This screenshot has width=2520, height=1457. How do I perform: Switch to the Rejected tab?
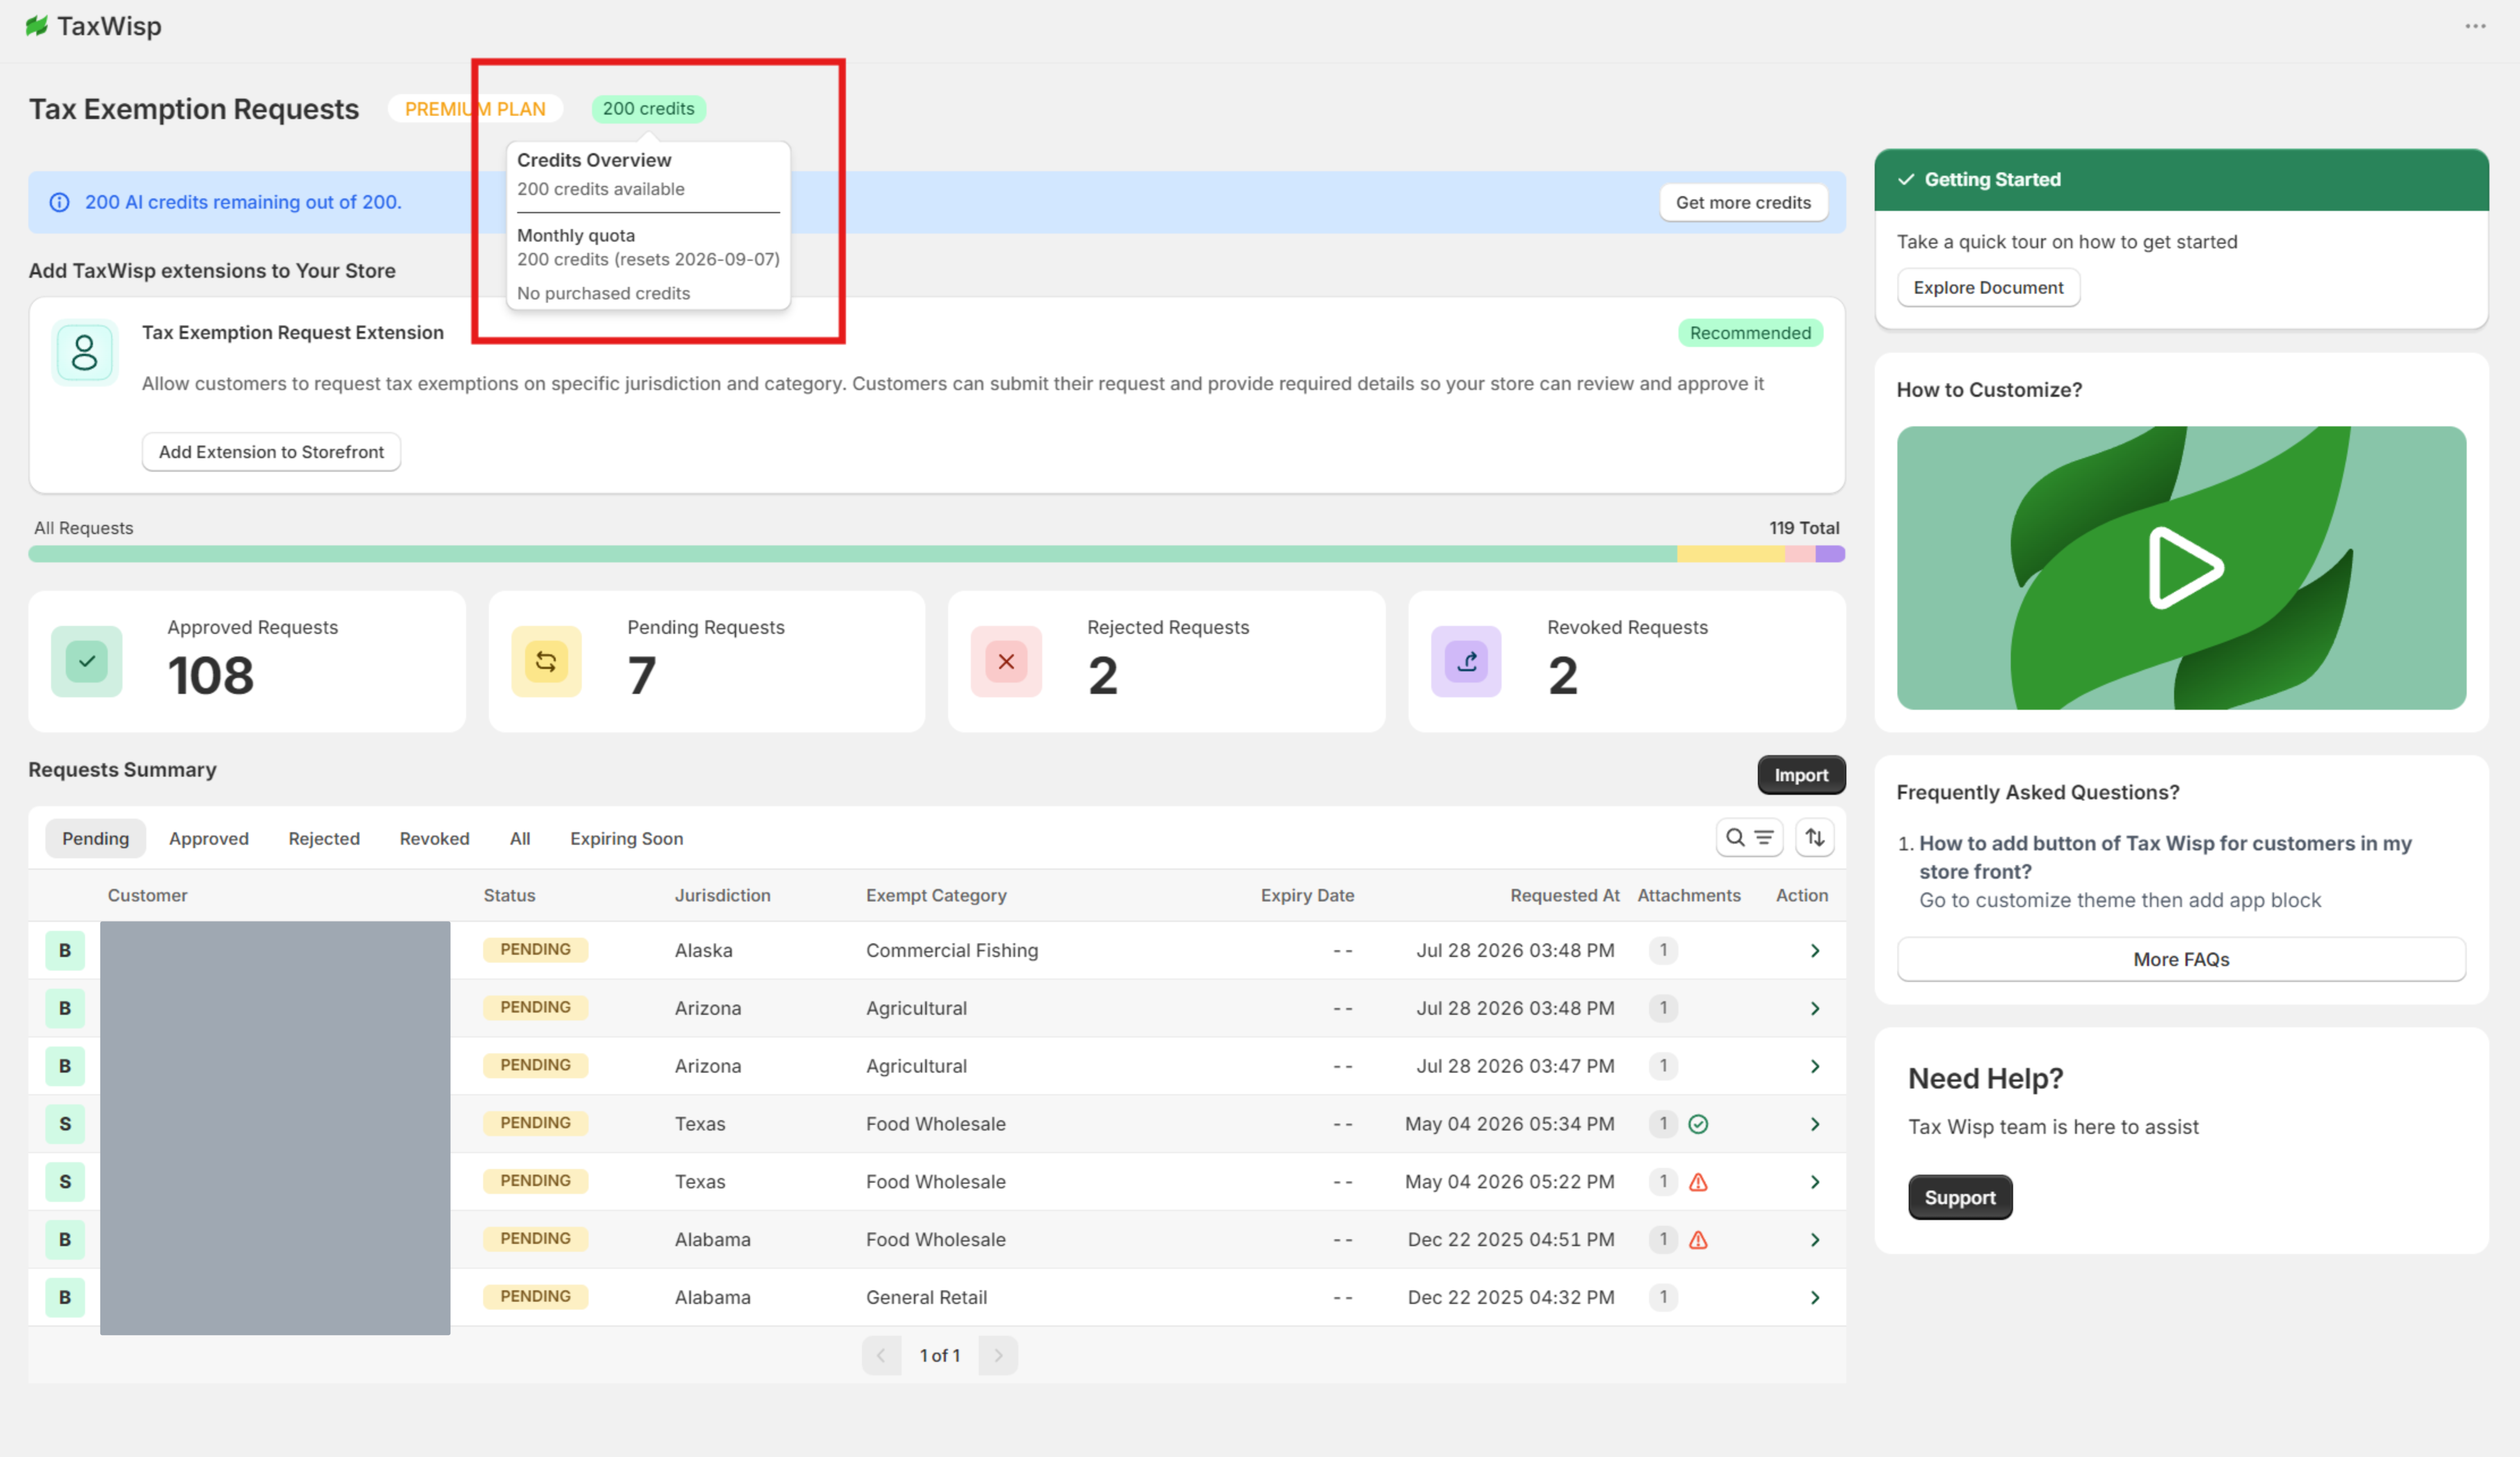click(x=324, y=838)
